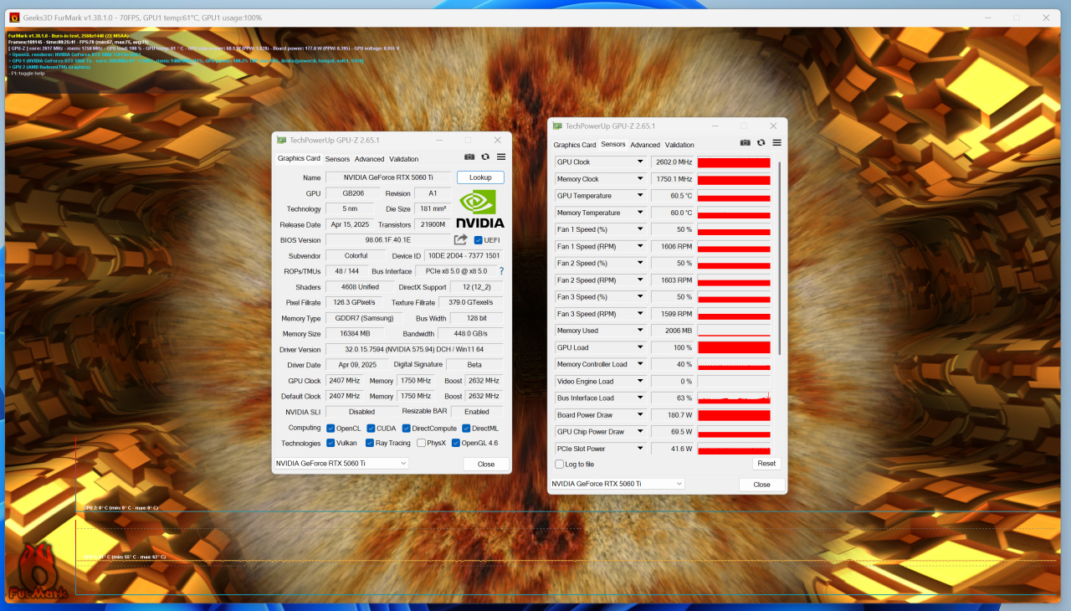Click the Bus Interface Load graph
1071x611 pixels.
734,398
